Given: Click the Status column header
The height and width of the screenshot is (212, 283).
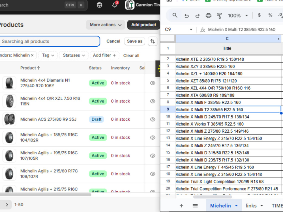Looking at the screenshot, I should [x=95, y=68].
